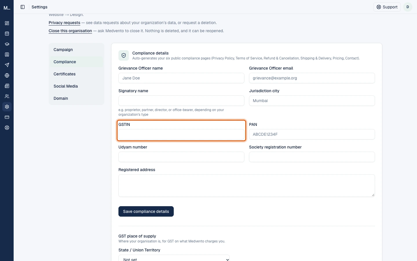Follow the Privacy requests link
This screenshot has height=261, width=417.
point(64,23)
